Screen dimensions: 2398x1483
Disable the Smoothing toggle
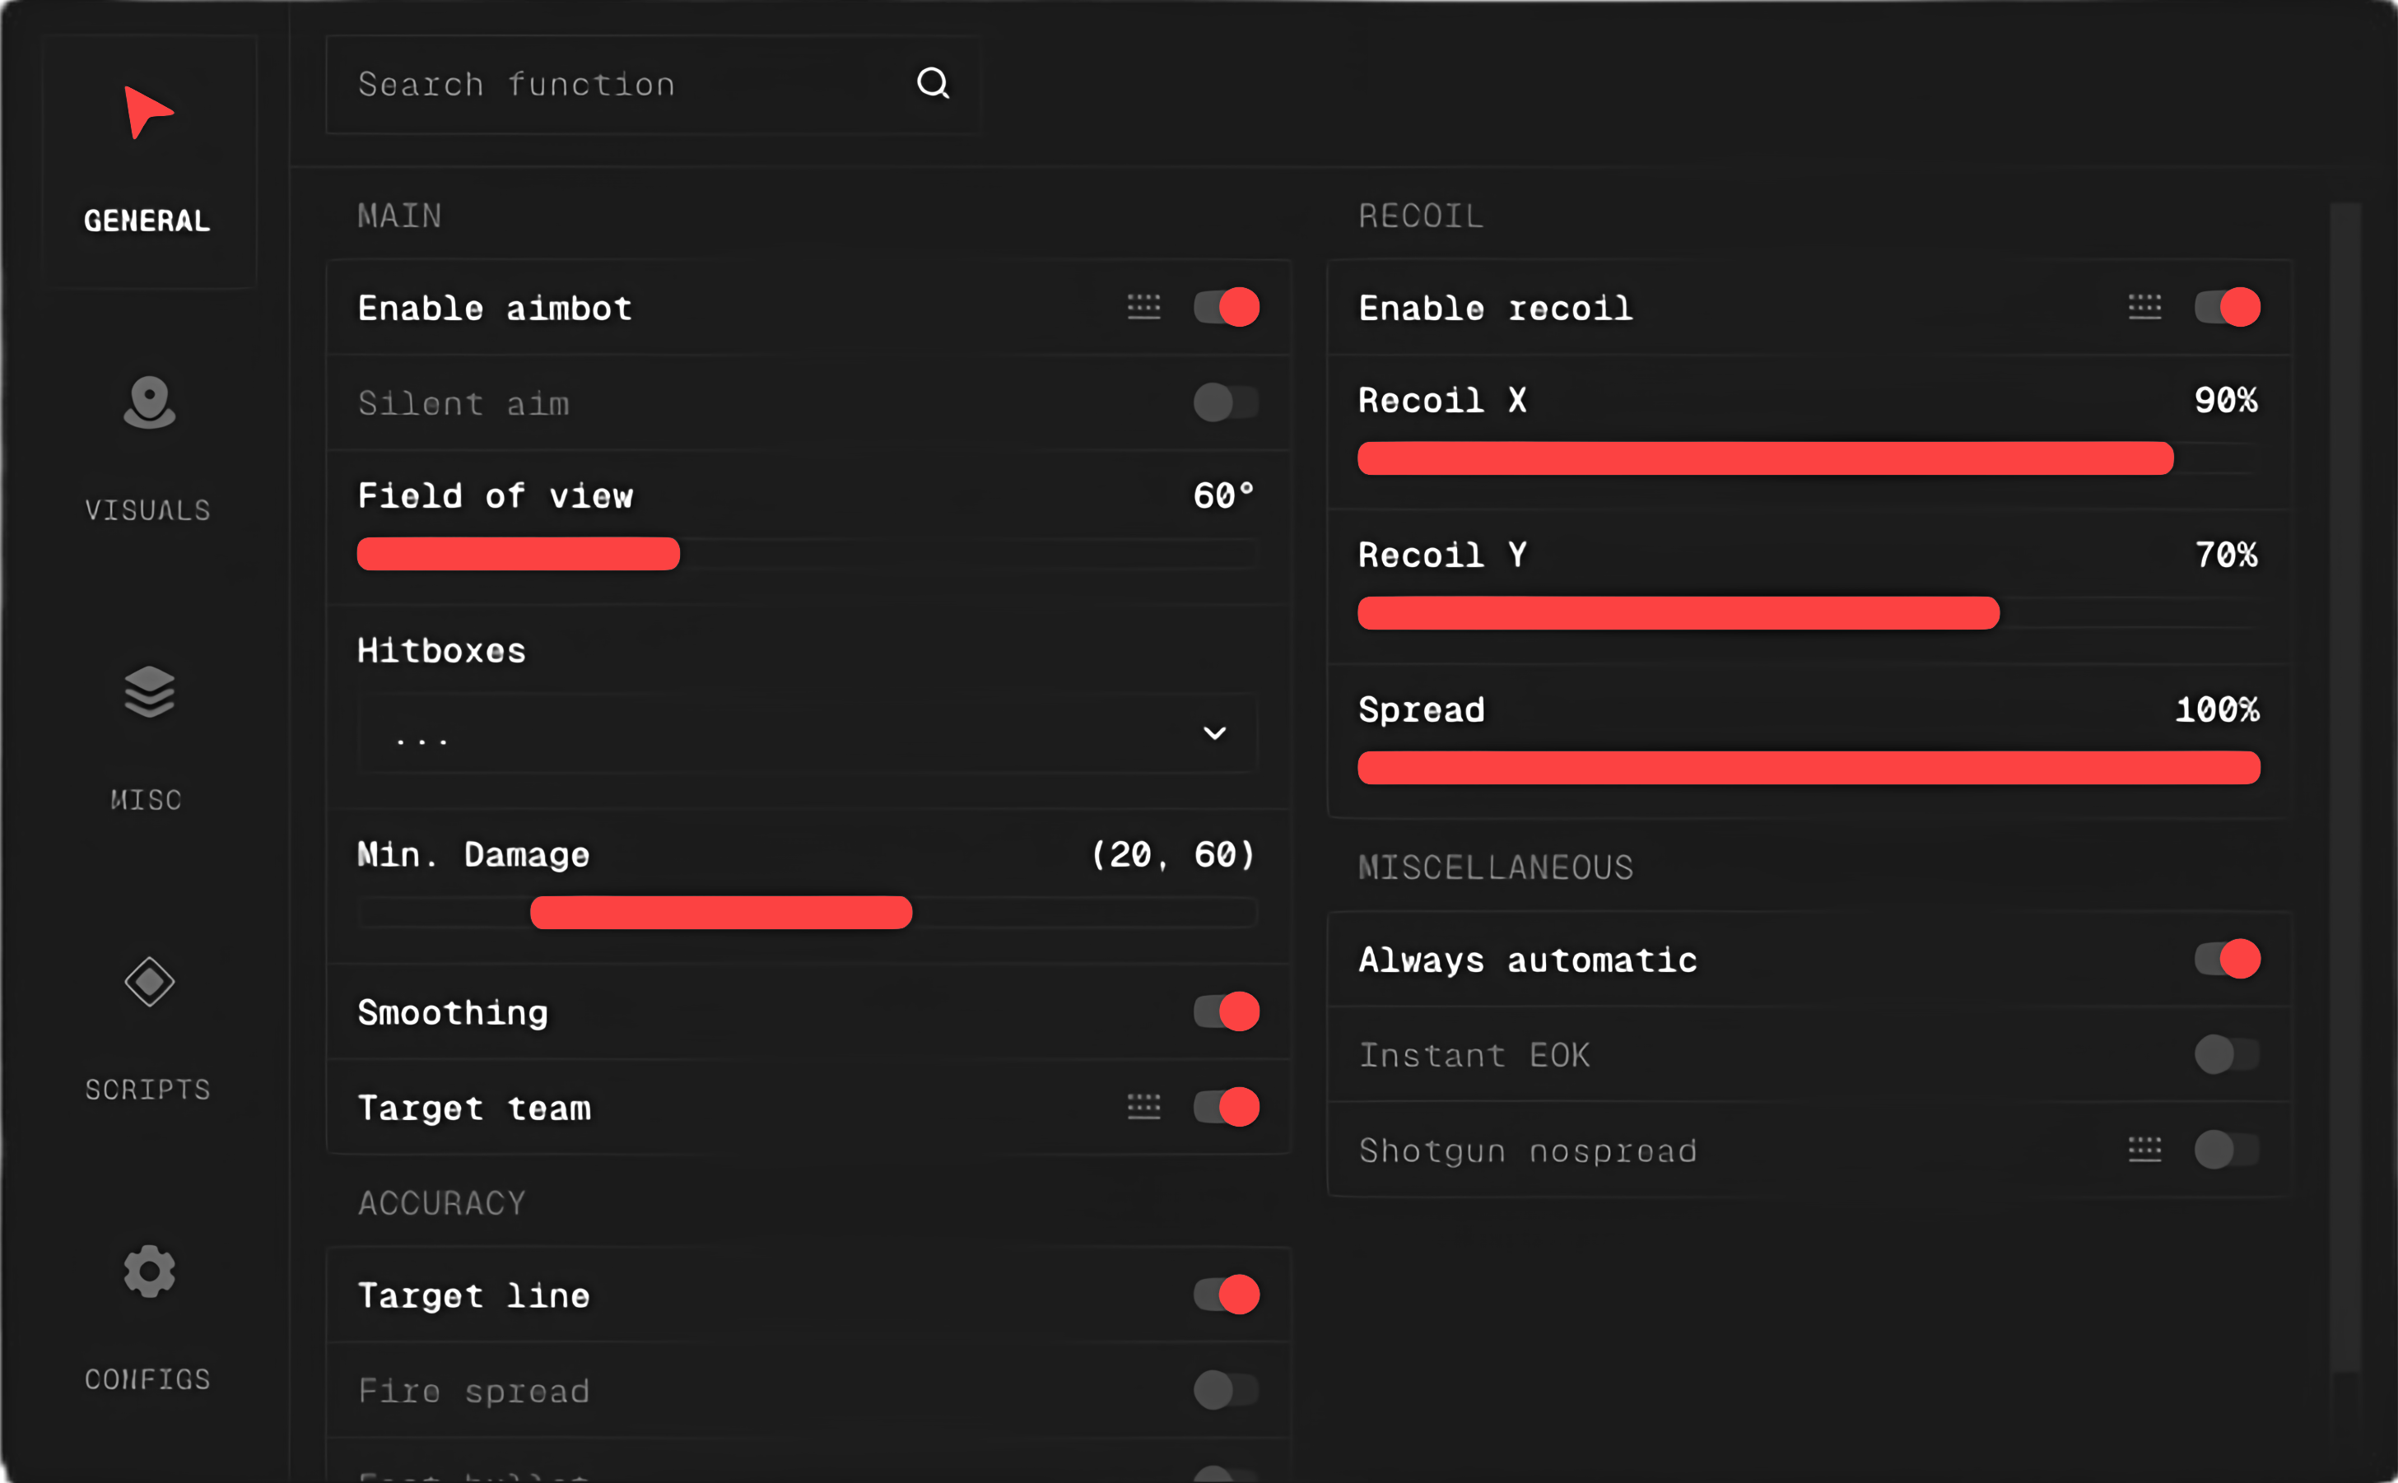tap(1226, 1011)
